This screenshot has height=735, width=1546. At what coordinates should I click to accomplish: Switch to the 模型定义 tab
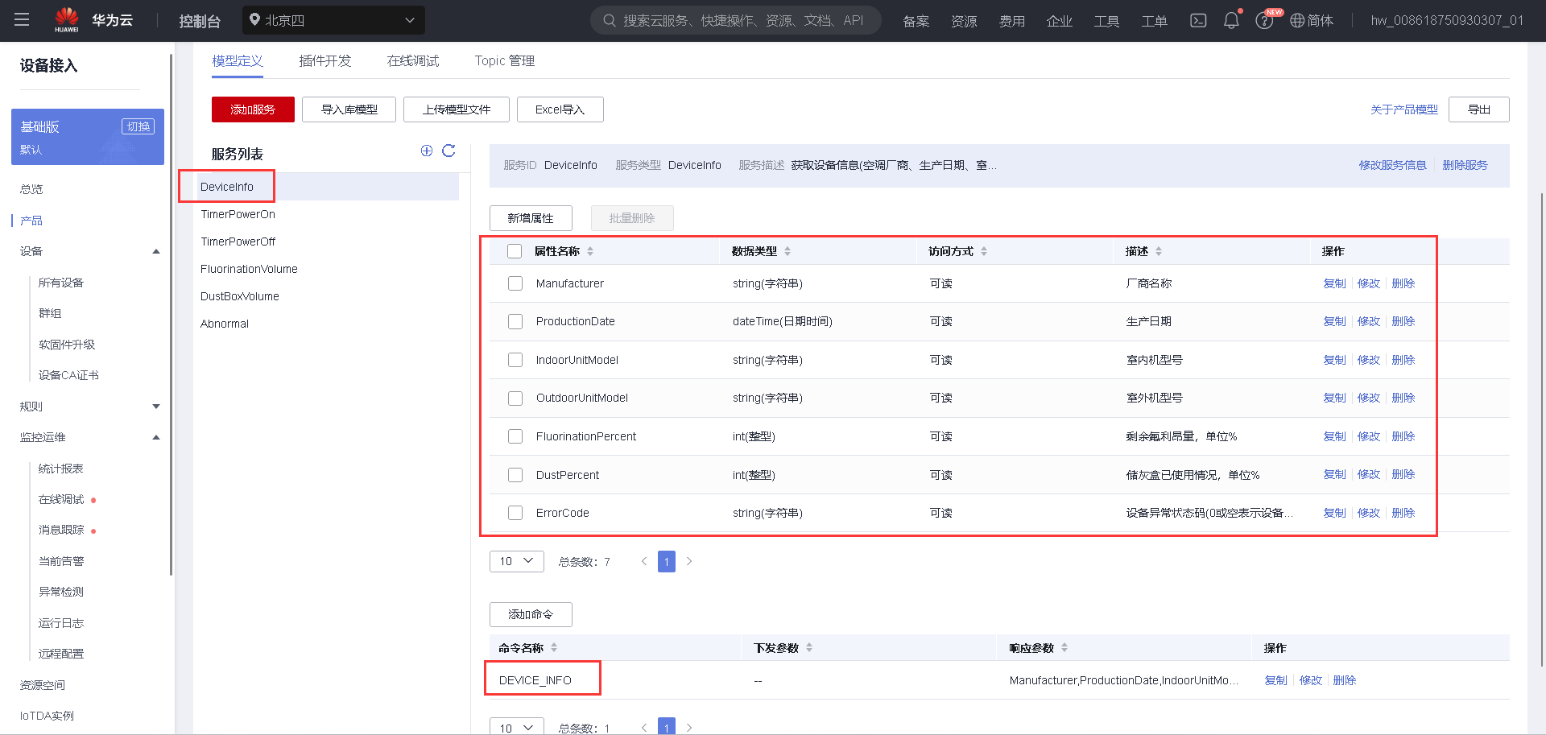(x=238, y=60)
